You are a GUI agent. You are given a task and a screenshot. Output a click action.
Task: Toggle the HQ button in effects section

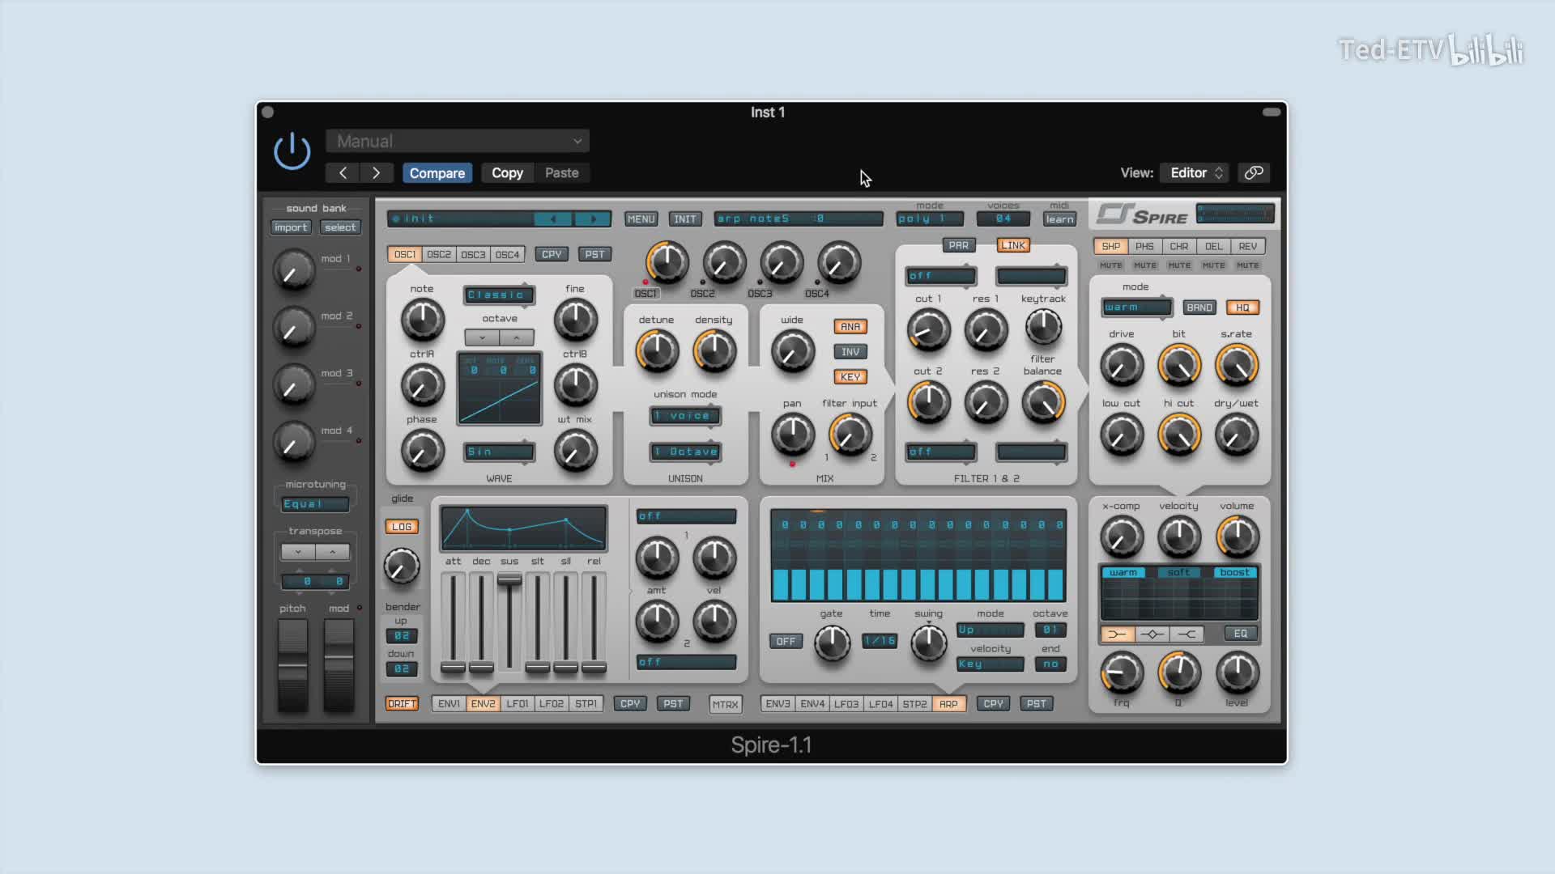click(x=1242, y=308)
